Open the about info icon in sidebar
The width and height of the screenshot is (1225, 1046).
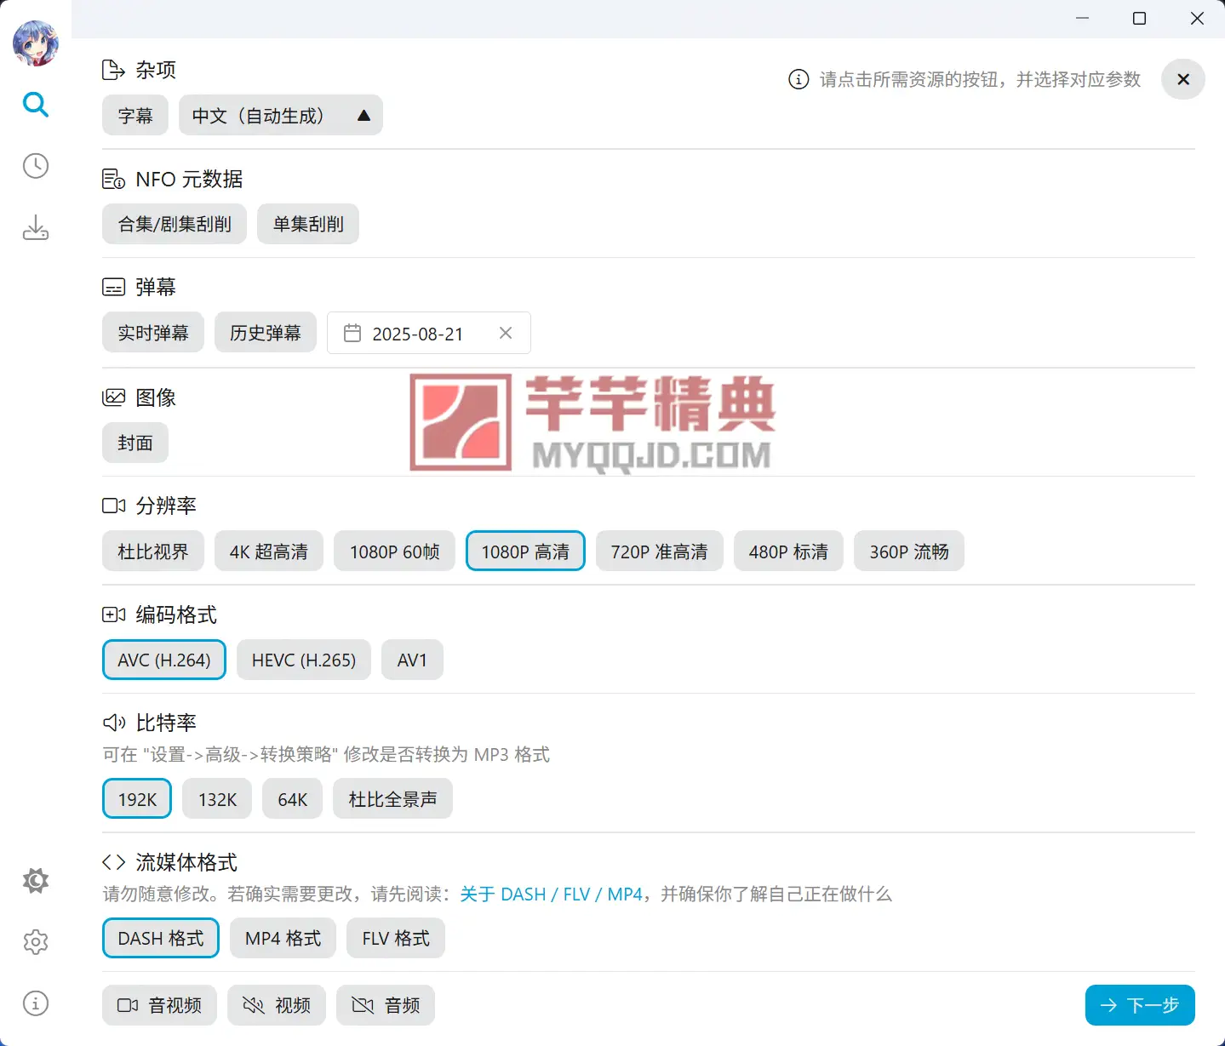36,1003
